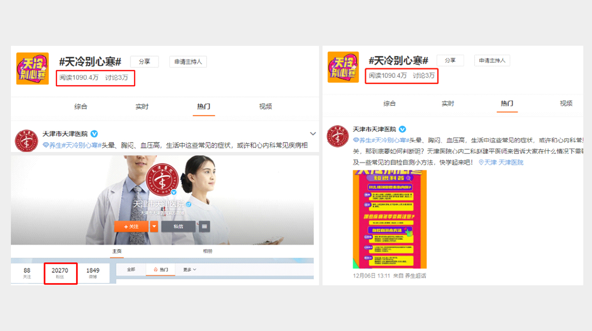This screenshot has width=592, height=331.
Task: Click the blue verified badge in the right post
Action: 403,129
